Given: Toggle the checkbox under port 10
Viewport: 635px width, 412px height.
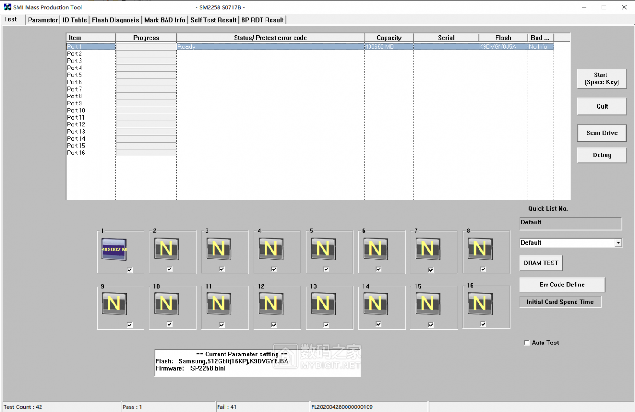Looking at the screenshot, I should coord(169,324).
